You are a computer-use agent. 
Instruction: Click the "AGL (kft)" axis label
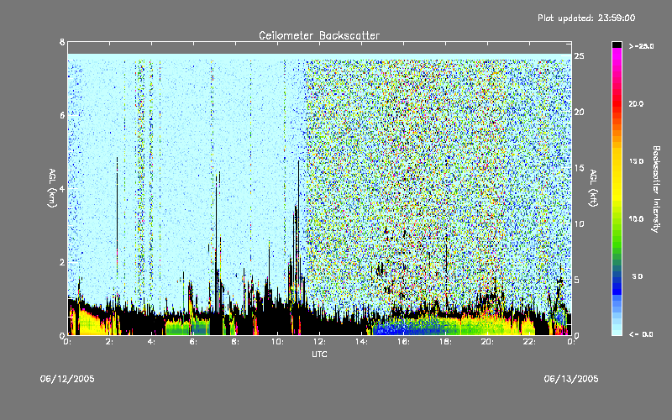point(593,187)
